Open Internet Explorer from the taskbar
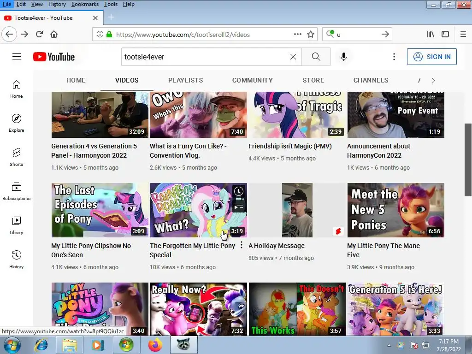This screenshot has height=354, width=472. coord(41,345)
